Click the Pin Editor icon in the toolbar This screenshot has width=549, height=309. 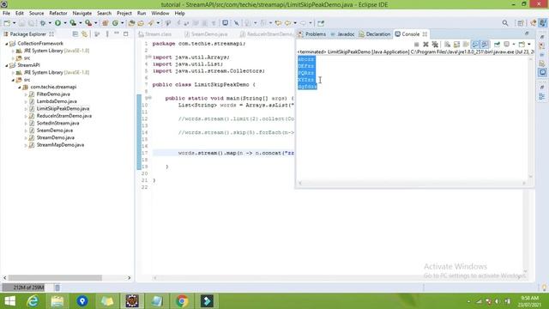[321, 23]
